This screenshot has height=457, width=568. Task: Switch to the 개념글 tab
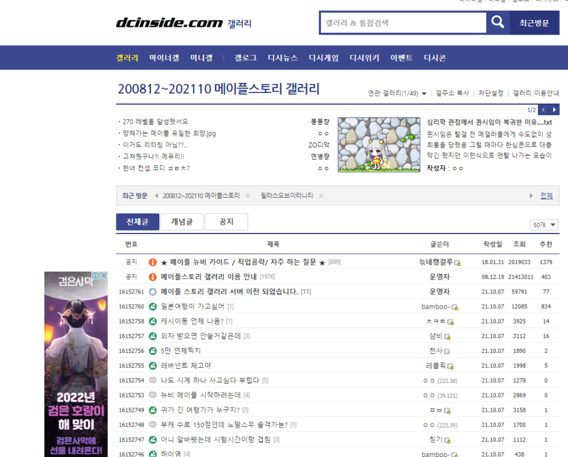pos(182,222)
